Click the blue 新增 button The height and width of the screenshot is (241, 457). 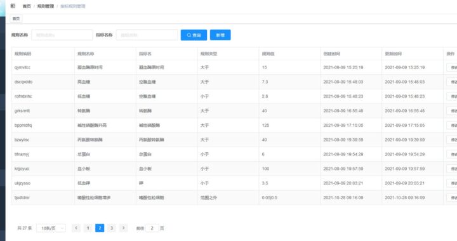click(x=220, y=35)
